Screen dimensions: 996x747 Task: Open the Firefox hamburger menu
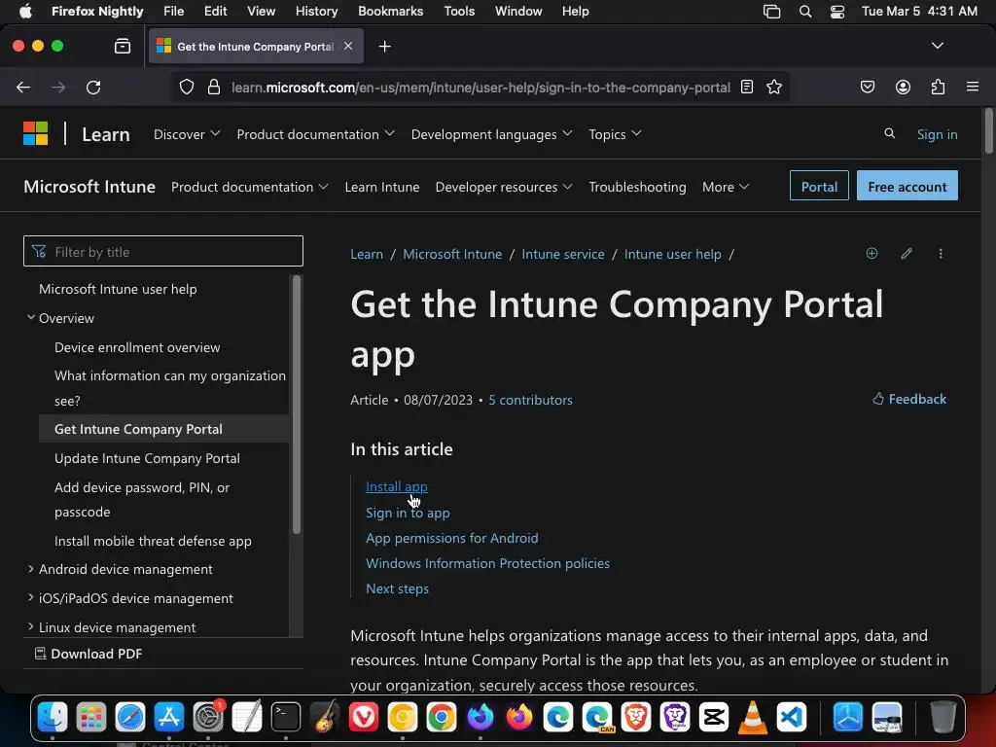click(972, 87)
